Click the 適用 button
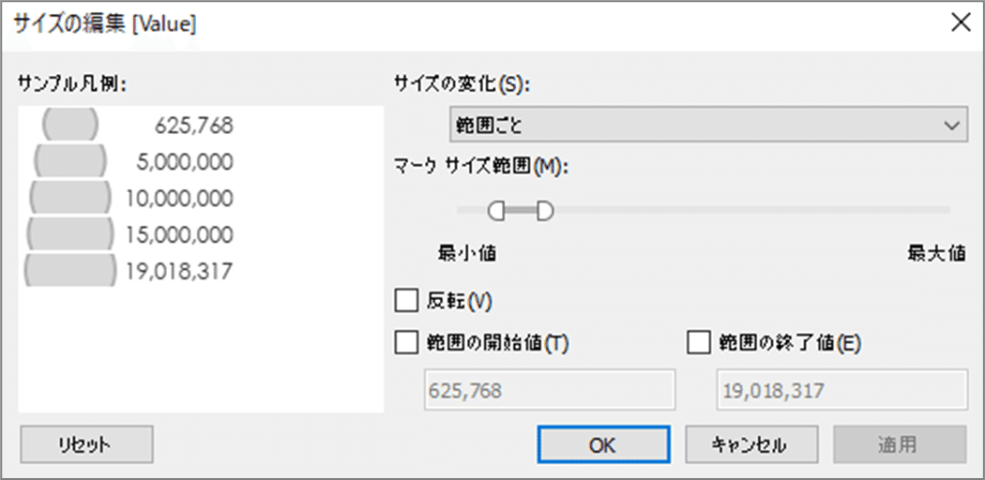The width and height of the screenshot is (985, 480). click(x=900, y=445)
